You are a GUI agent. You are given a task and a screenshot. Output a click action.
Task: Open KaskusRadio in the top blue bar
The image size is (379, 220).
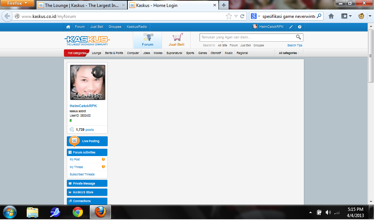[137, 27]
